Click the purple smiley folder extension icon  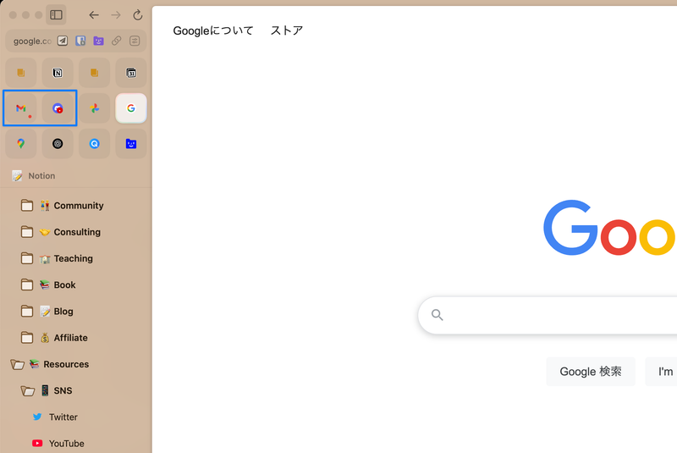click(99, 41)
